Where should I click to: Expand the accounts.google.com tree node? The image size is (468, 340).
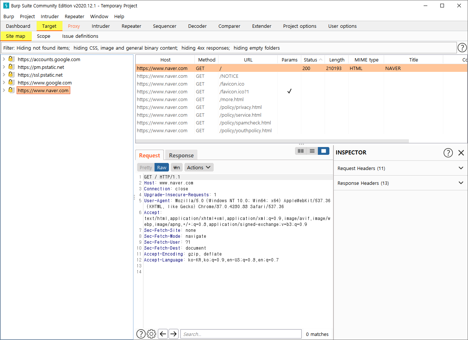[4, 59]
